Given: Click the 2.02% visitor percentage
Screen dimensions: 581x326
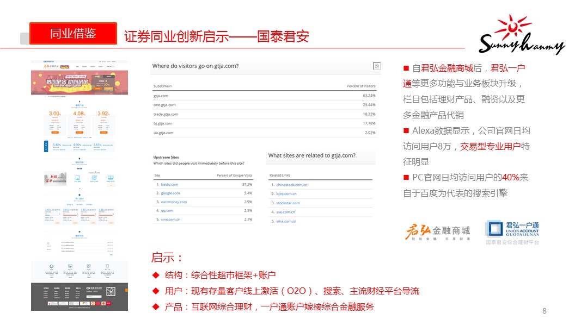Looking at the screenshot, I should click(370, 133).
